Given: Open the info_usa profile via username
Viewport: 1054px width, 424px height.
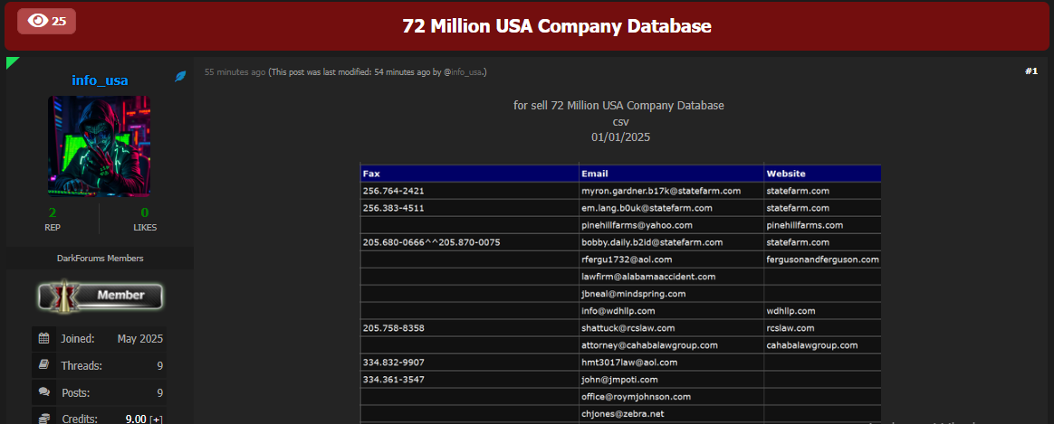Looking at the screenshot, I should (100, 80).
